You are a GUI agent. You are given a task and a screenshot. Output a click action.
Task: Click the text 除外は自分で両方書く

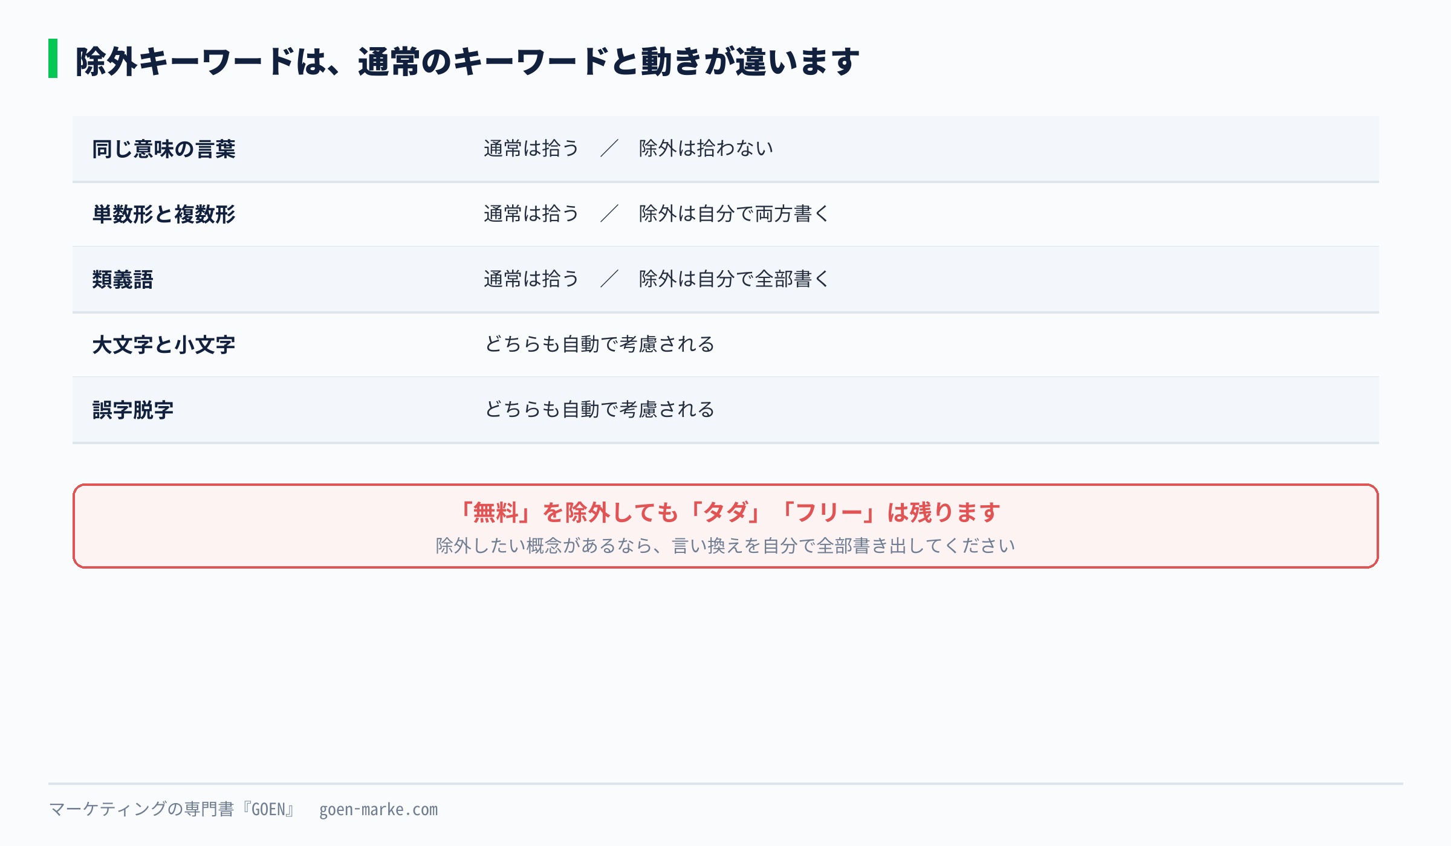pos(734,213)
